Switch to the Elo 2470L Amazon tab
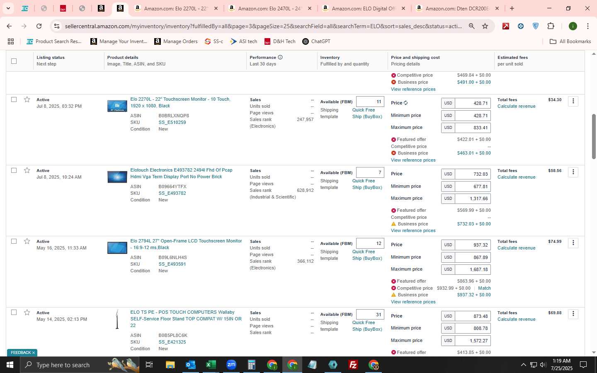The width and height of the screenshot is (597, 373). (x=270, y=8)
